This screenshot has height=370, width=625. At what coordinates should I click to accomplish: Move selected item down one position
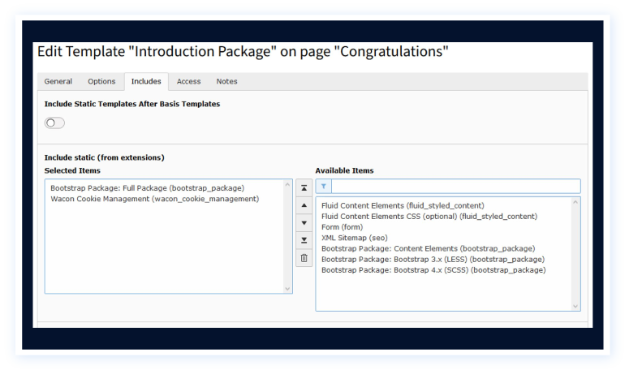(304, 223)
